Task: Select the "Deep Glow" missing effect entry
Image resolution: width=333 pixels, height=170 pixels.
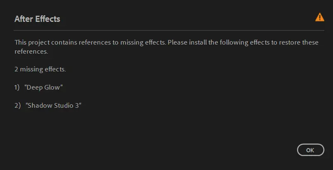Action: (x=44, y=87)
